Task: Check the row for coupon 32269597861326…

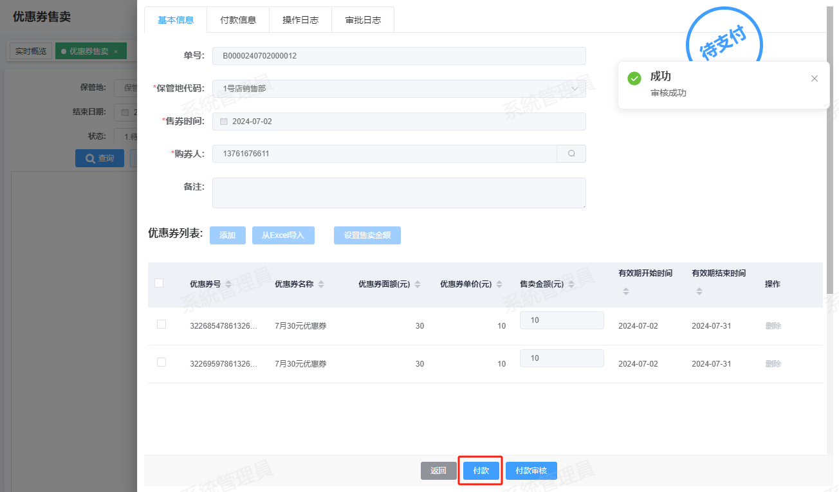Action: pos(161,362)
